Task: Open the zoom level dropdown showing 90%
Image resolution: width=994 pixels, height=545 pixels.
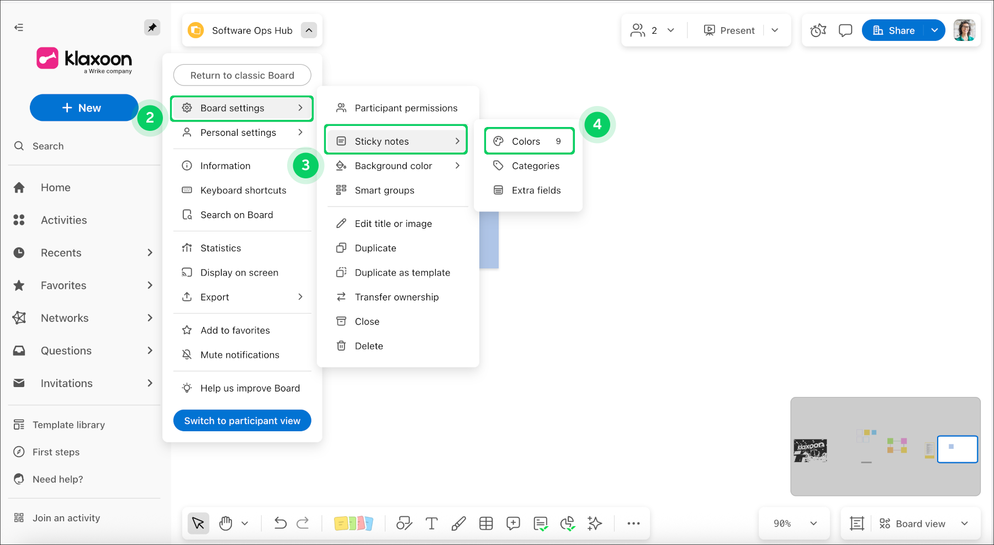Action: (x=794, y=523)
